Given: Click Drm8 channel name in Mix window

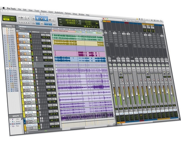Looking at the screenshot, I should pyautogui.click(x=121, y=114).
